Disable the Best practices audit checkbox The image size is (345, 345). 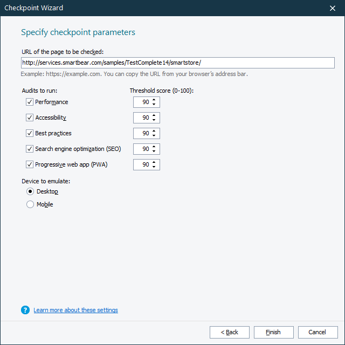(30, 133)
